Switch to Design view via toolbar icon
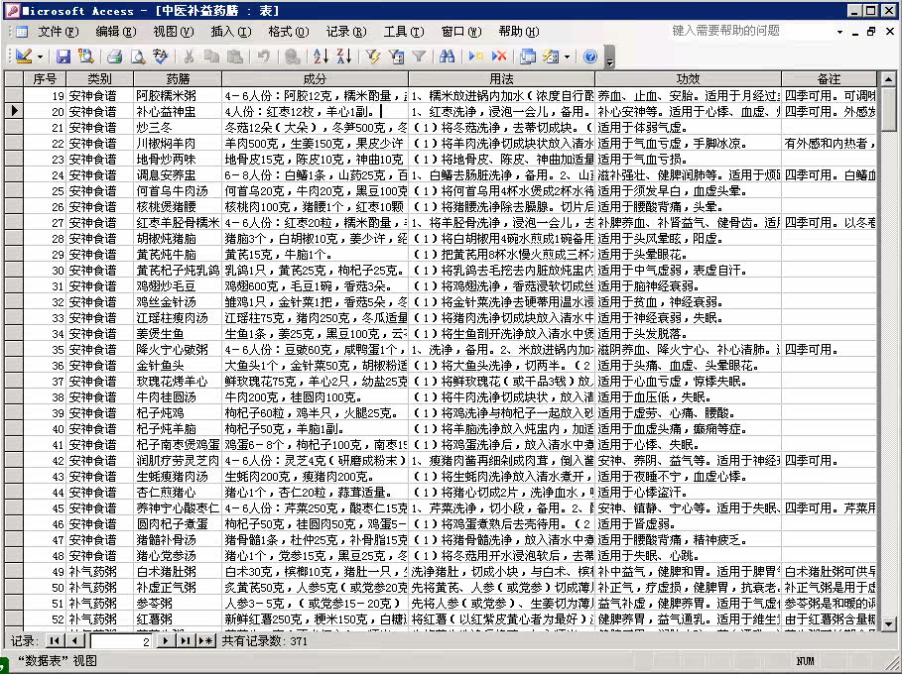The width and height of the screenshot is (902, 674). click(x=24, y=56)
